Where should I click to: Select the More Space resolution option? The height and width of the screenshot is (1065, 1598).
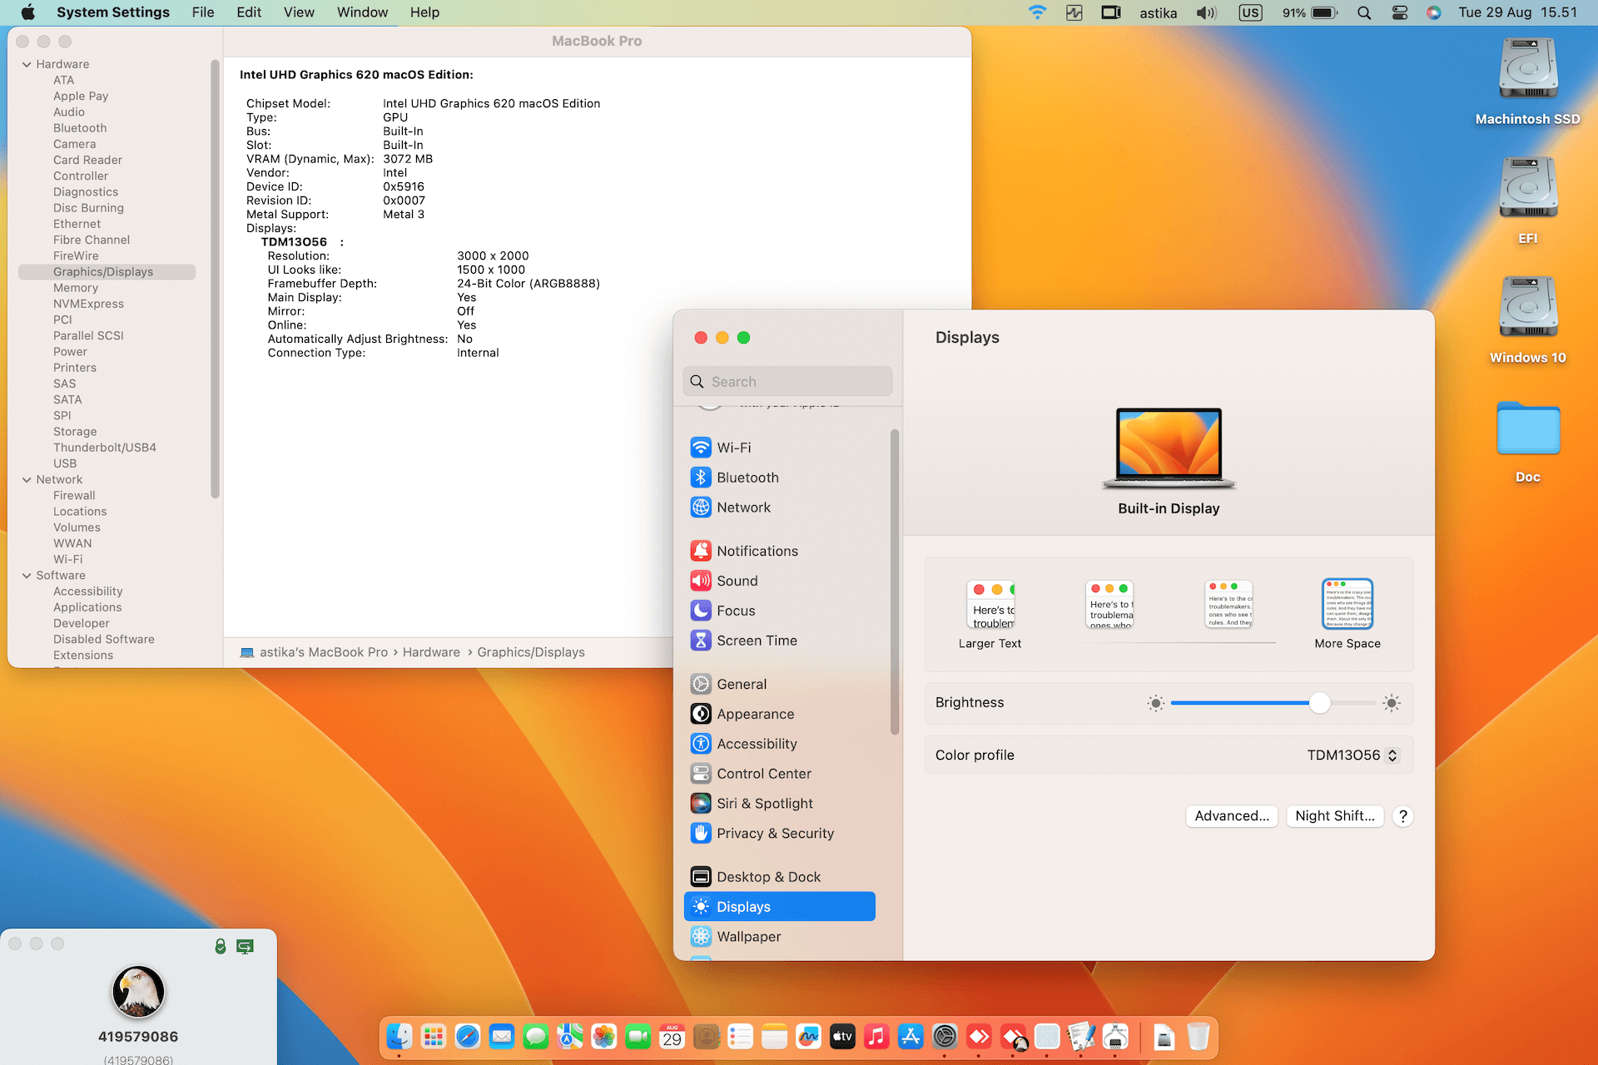click(1347, 606)
